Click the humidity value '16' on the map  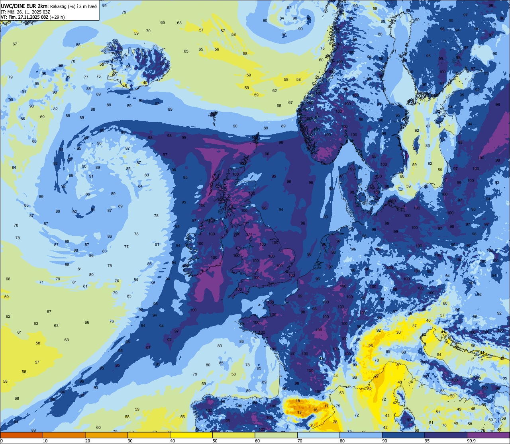315,410
